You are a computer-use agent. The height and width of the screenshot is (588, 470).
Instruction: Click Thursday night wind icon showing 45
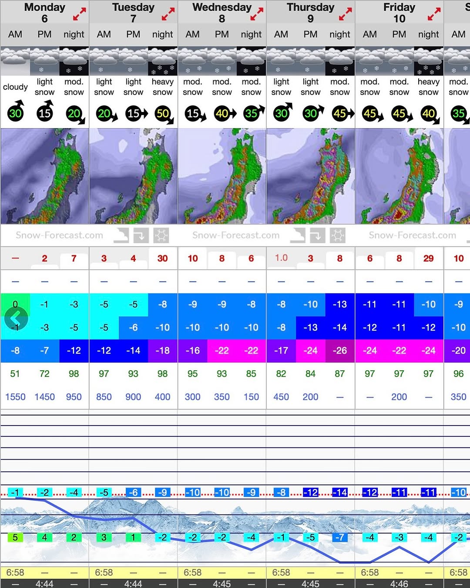tap(343, 114)
